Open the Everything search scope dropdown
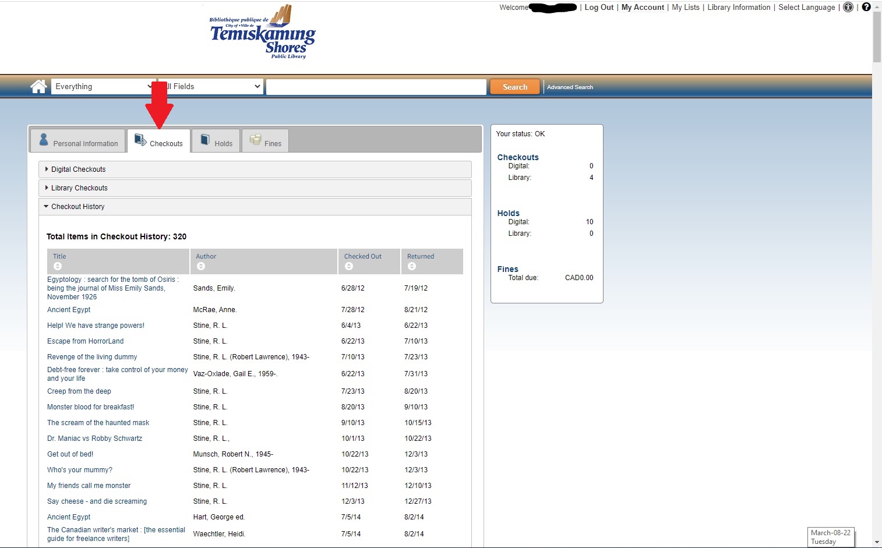The width and height of the screenshot is (882, 548). coord(103,86)
